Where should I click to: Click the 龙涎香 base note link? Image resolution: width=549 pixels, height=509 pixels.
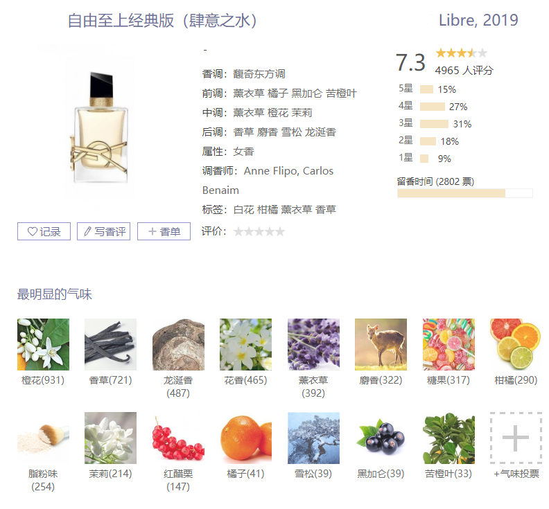(320, 132)
